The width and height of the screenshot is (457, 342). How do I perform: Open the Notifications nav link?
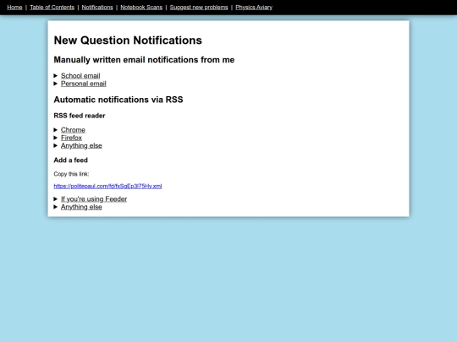97,8
